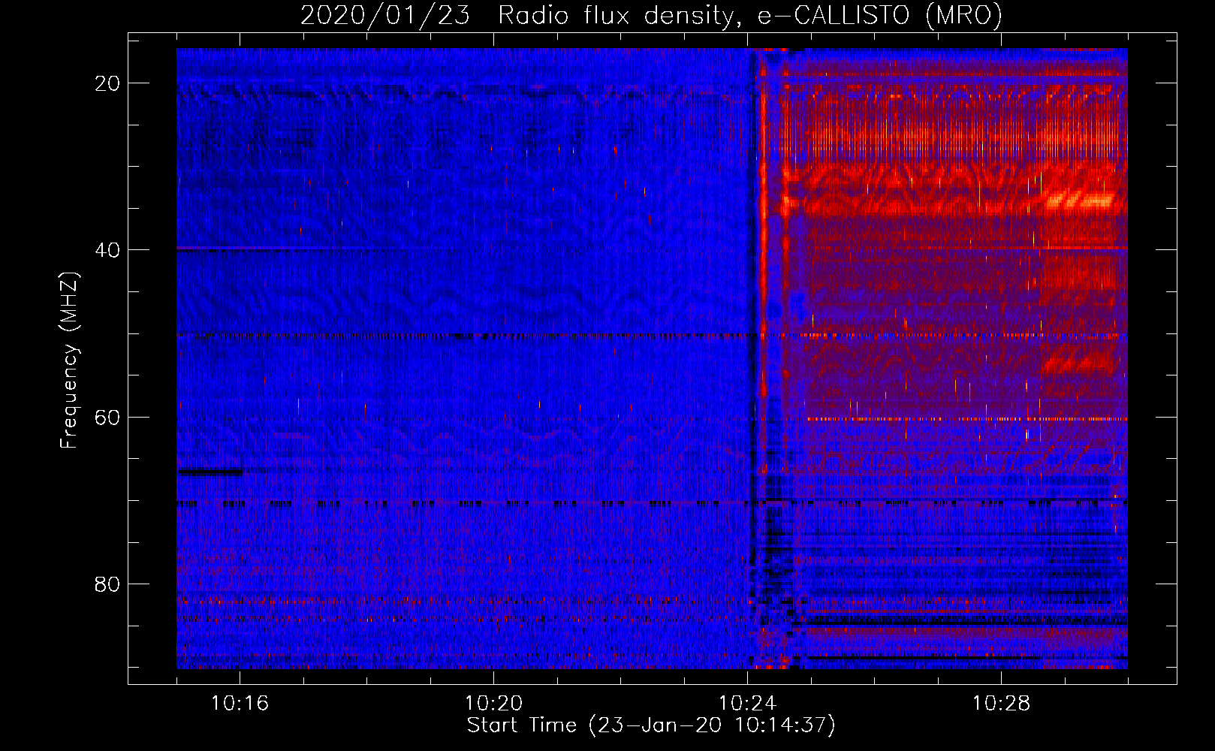Click the time tick label "10:28"
Image resolution: width=1215 pixels, height=751 pixels.
(1001, 704)
